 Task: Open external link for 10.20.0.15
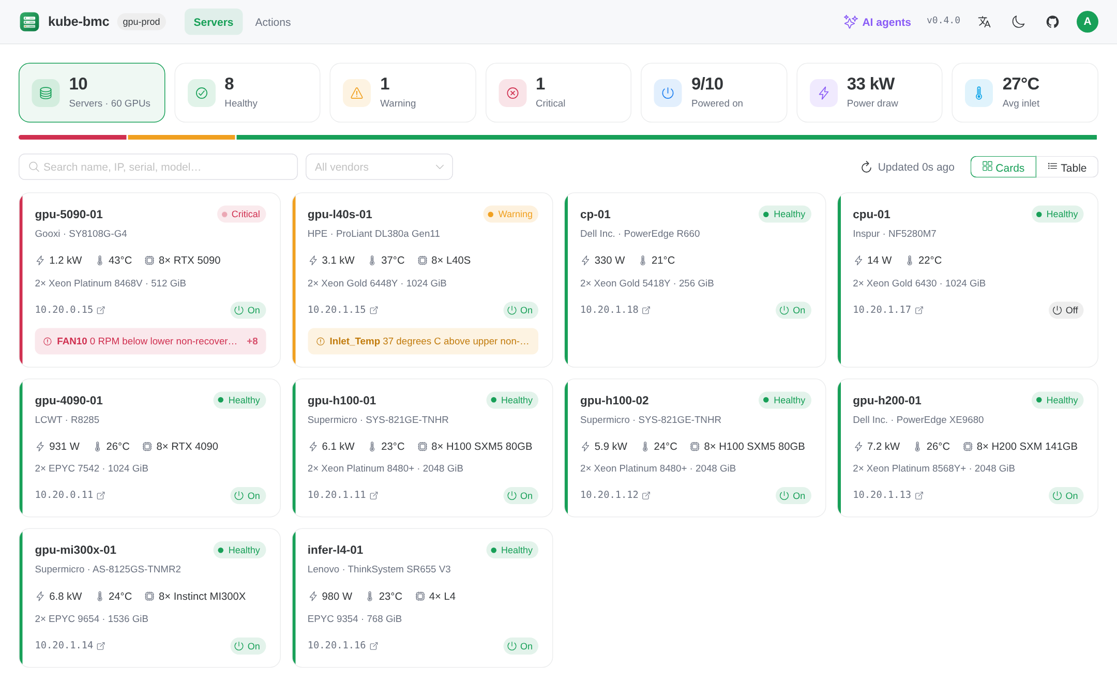101,310
